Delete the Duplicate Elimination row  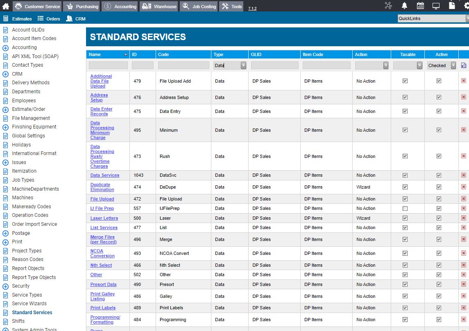point(464,187)
